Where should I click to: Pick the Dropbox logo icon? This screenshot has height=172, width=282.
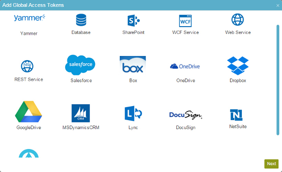pyautogui.click(x=238, y=65)
